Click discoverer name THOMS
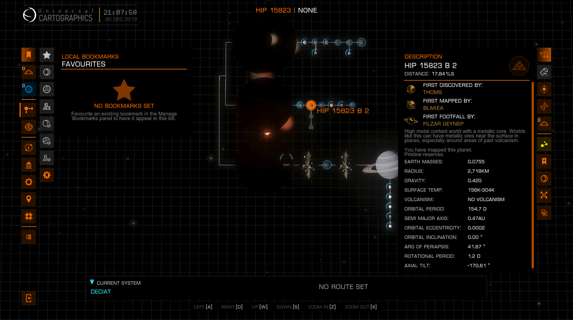 coord(432,92)
